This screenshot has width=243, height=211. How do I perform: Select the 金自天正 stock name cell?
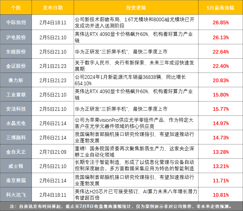(x=16, y=152)
